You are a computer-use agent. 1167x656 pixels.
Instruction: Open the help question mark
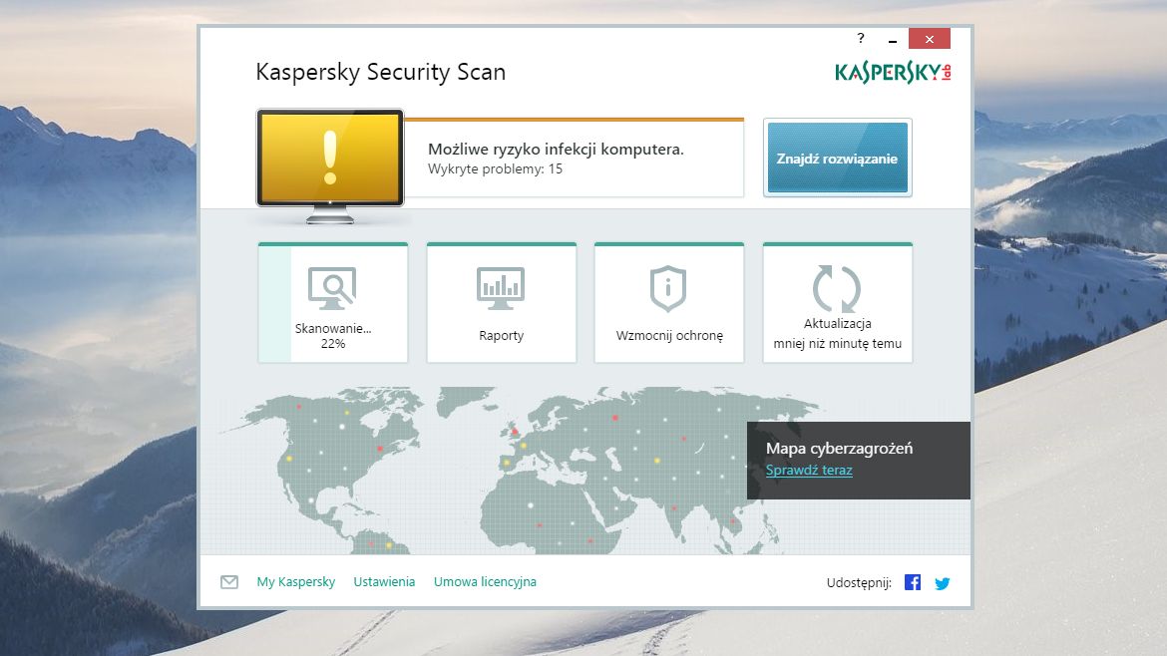click(861, 38)
